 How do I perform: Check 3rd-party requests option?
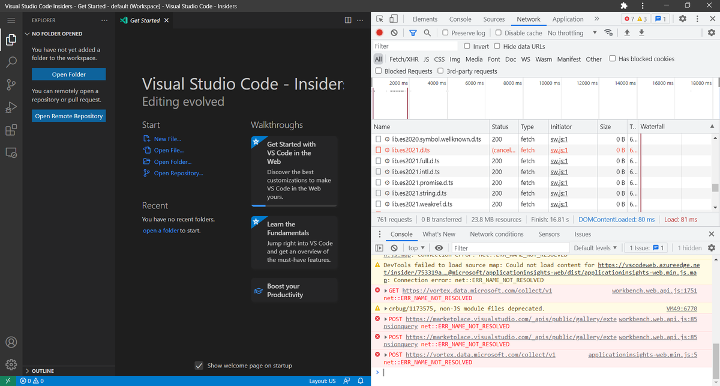pos(440,71)
